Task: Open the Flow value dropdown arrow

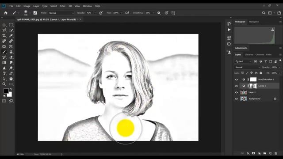Action: (x=121, y=13)
